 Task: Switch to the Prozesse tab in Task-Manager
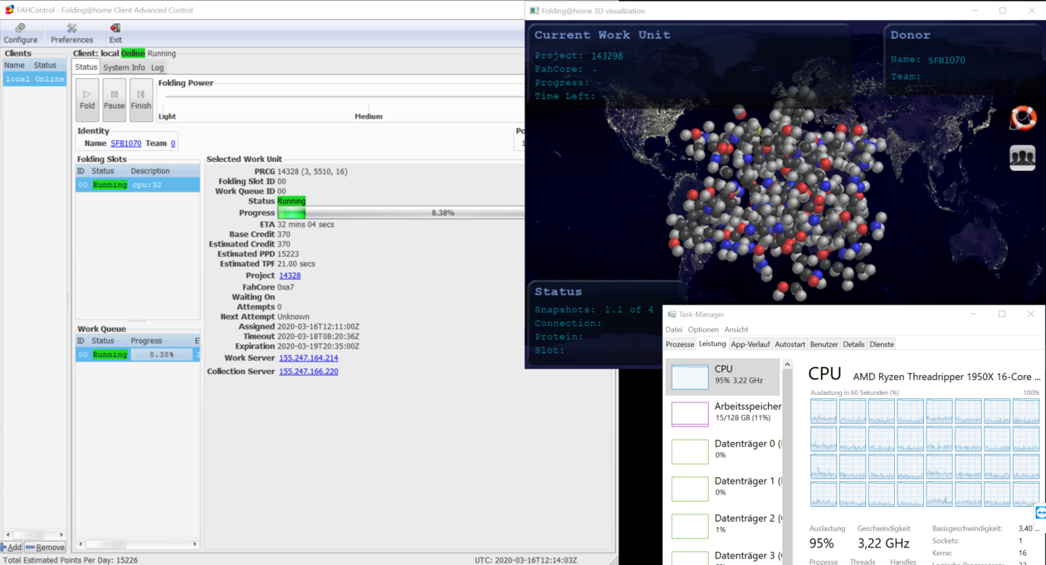coord(680,344)
